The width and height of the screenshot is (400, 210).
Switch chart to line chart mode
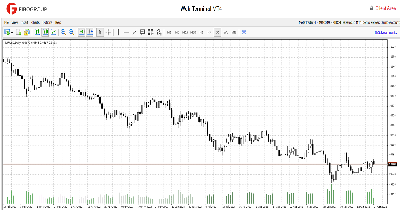click(53, 32)
